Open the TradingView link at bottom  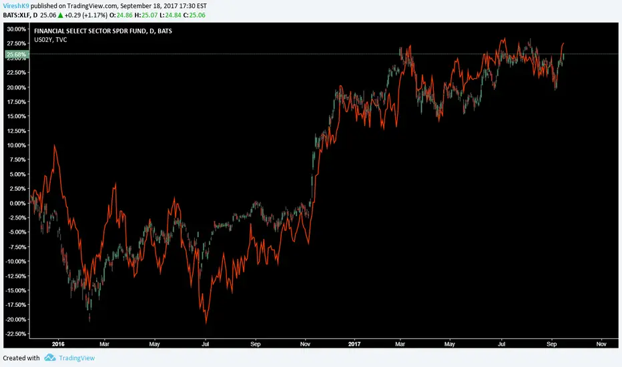[x=77, y=358]
